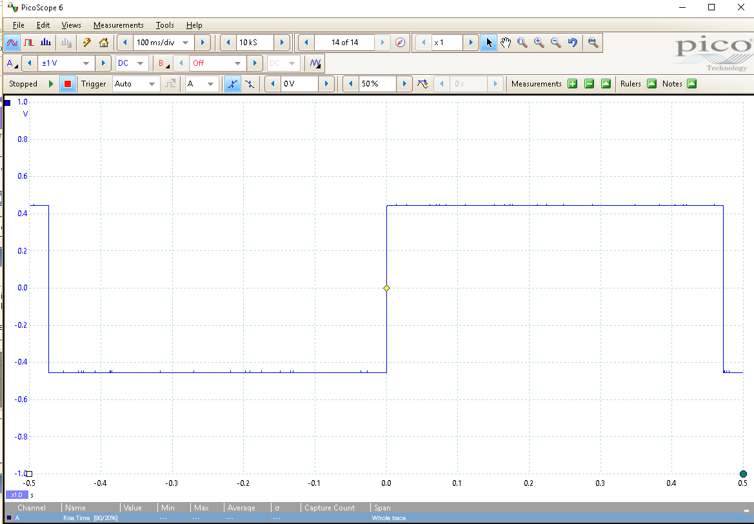Open the Edit menu

pyautogui.click(x=43, y=25)
